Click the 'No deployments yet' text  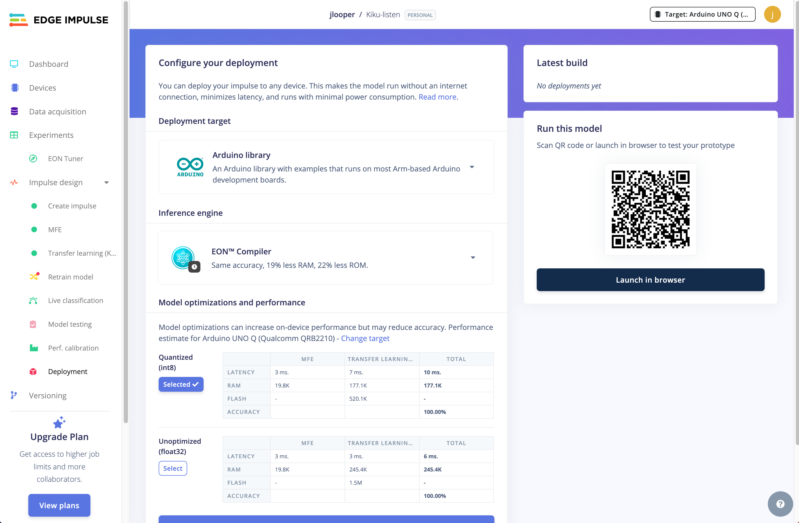point(569,86)
